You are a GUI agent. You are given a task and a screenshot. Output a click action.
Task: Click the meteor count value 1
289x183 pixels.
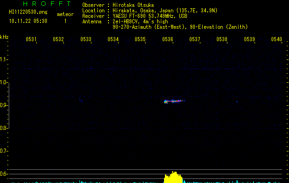pos(65,21)
